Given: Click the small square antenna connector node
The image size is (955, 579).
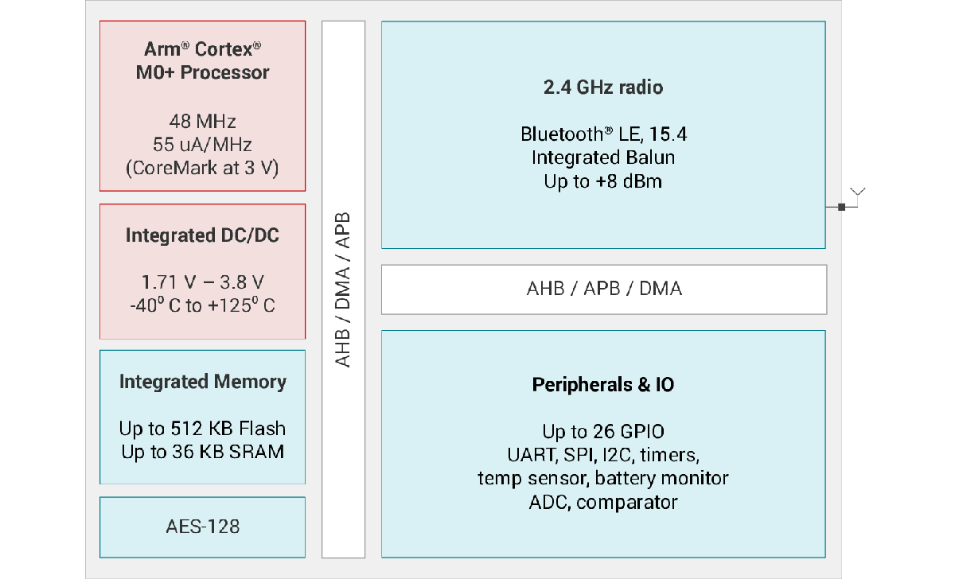Looking at the screenshot, I should pos(841,208).
